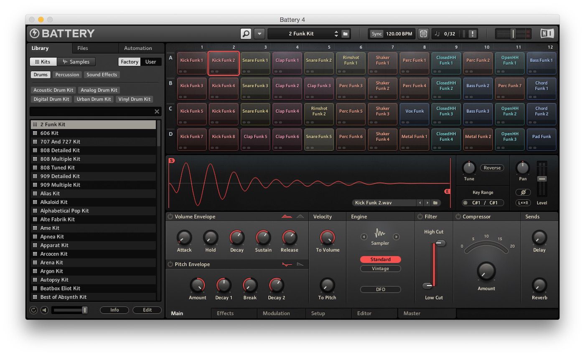Toggle the Filter power button
Viewport: 585px width, 356px height.
coord(420,217)
